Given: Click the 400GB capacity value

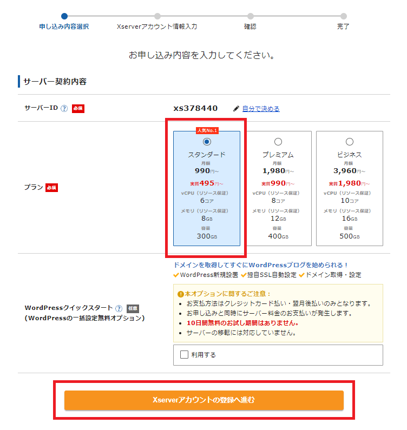Looking at the screenshot, I should pyautogui.click(x=278, y=236).
